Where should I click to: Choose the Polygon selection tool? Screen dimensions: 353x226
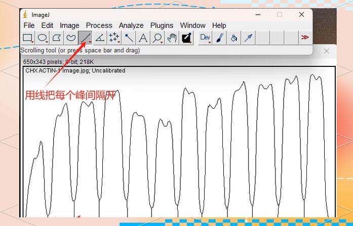pyautogui.click(x=57, y=38)
